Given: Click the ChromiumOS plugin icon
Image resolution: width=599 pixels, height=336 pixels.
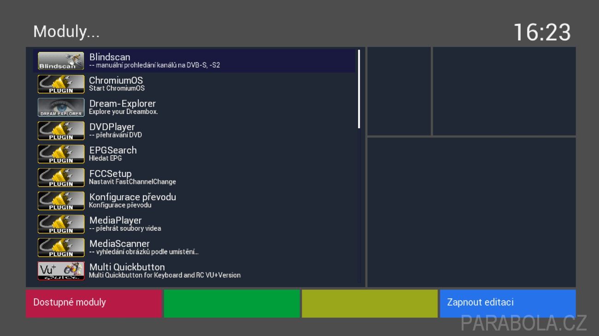Looking at the screenshot, I should click(61, 84).
